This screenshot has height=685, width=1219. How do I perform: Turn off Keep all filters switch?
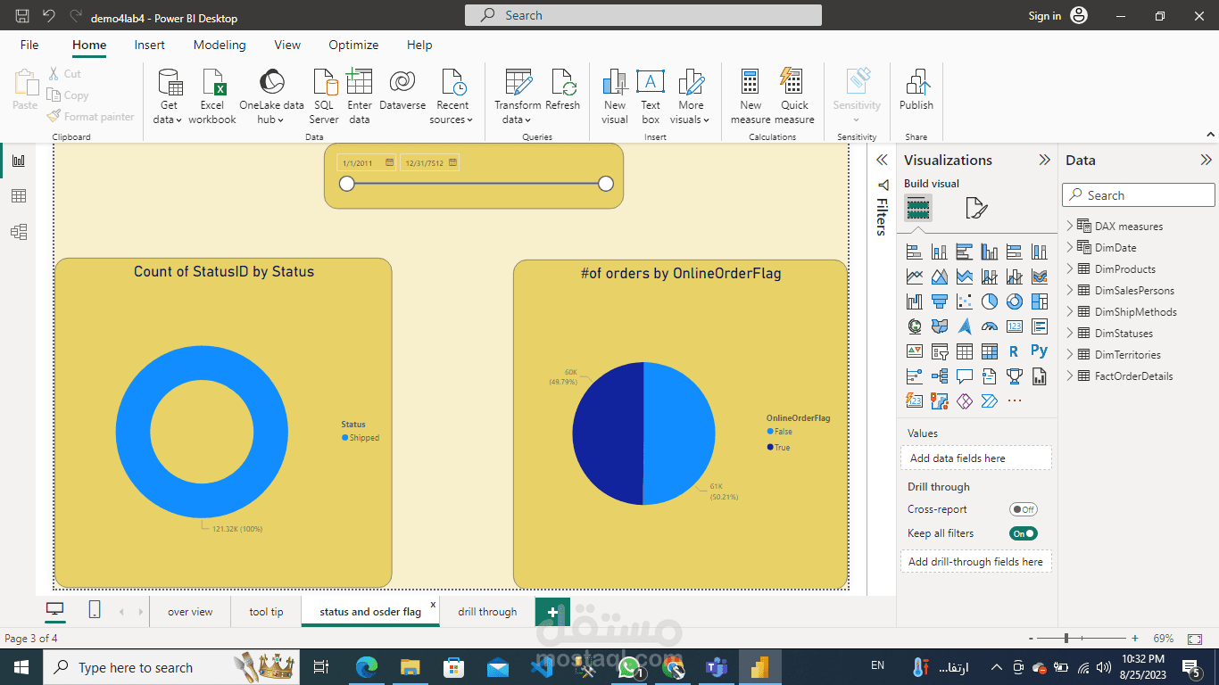coord(1024,533)
